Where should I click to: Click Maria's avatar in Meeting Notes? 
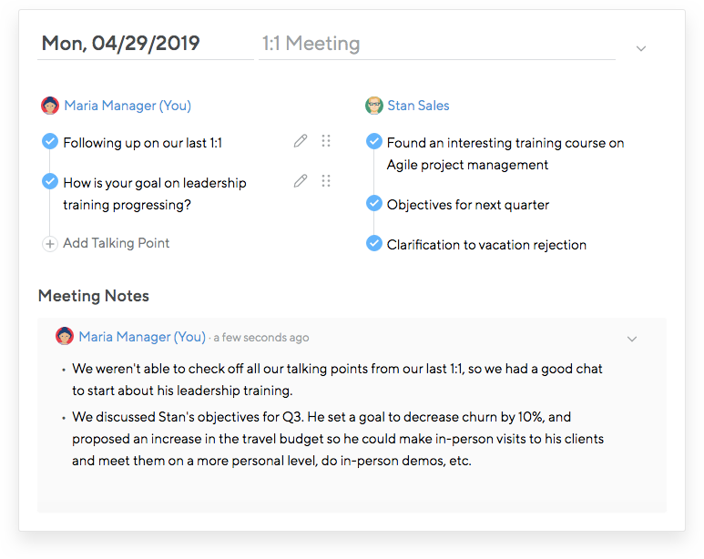point(65,337)
